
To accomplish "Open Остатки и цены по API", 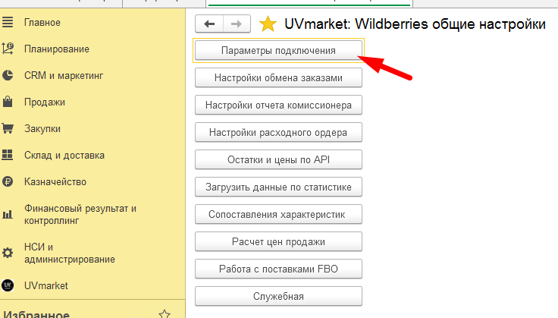I will click(278, 159).
